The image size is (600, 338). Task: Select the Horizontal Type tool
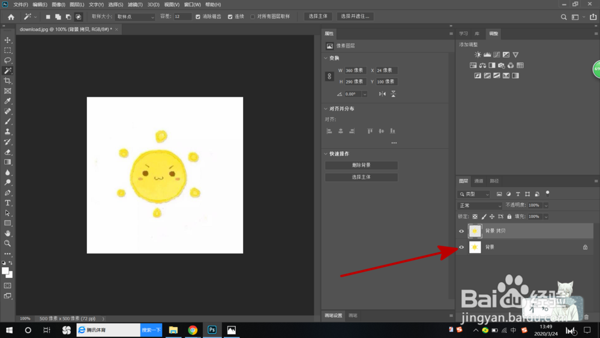pyautogui.click(x=7, y=203)
